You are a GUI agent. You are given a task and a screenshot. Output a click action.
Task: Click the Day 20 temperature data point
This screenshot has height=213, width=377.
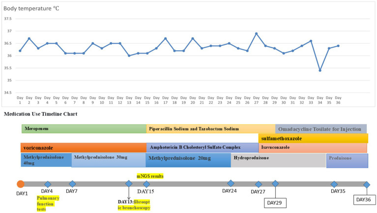point(193,38)
